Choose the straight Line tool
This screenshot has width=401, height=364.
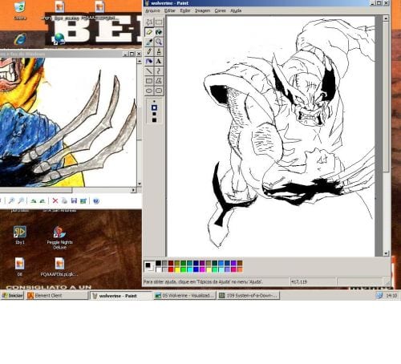coord(149,71)
